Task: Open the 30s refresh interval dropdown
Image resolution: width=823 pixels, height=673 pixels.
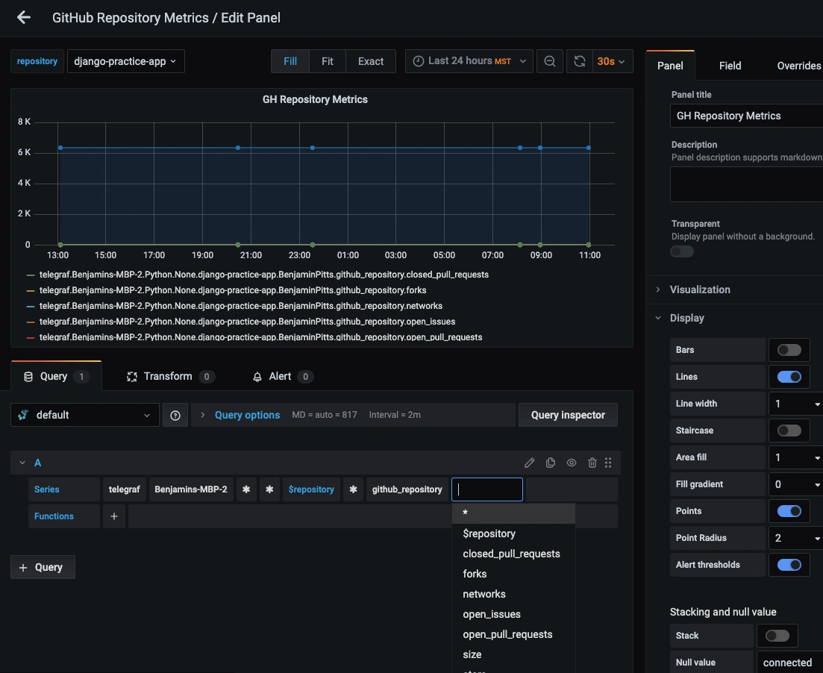Action: [612, 61]
